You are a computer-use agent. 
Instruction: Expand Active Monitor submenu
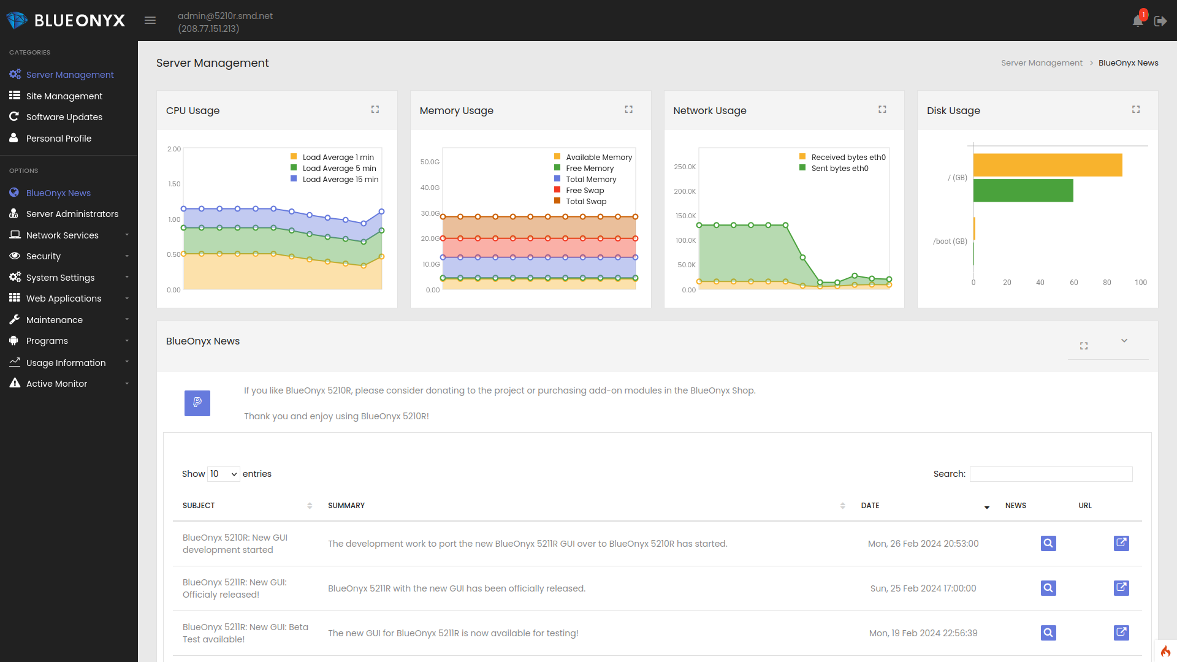(69, 384)
